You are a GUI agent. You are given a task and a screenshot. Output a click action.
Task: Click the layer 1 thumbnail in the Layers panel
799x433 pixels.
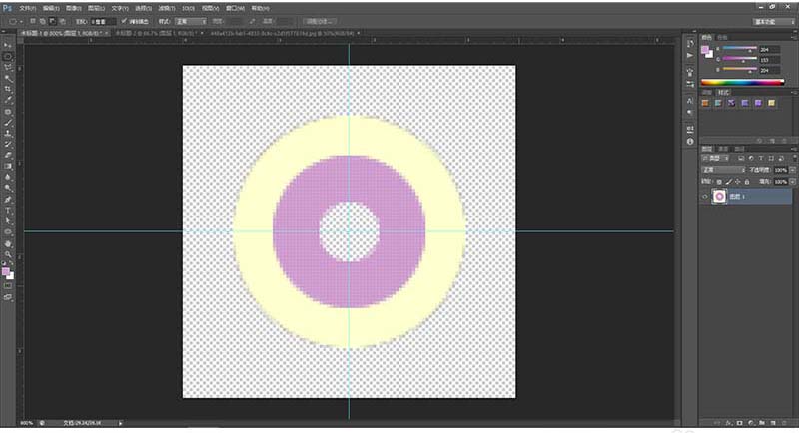tap(722, 197)
